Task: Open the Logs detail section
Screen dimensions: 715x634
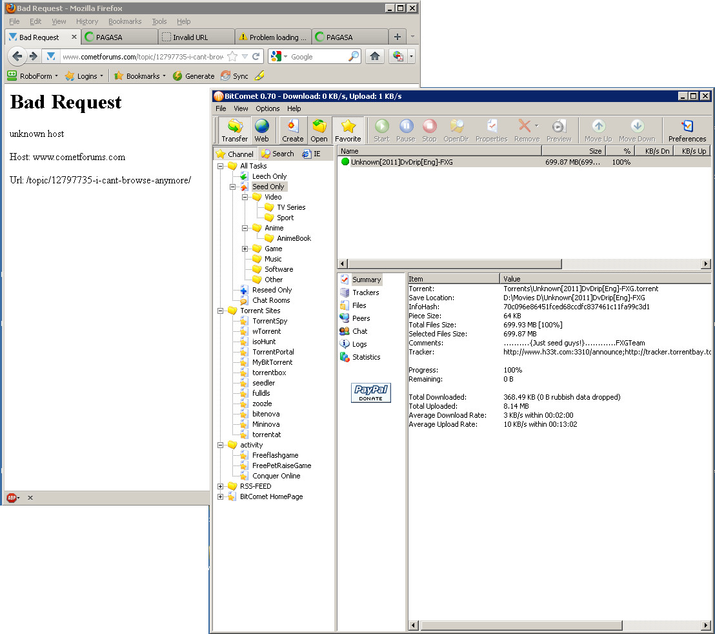Action: tap(354, 344)
